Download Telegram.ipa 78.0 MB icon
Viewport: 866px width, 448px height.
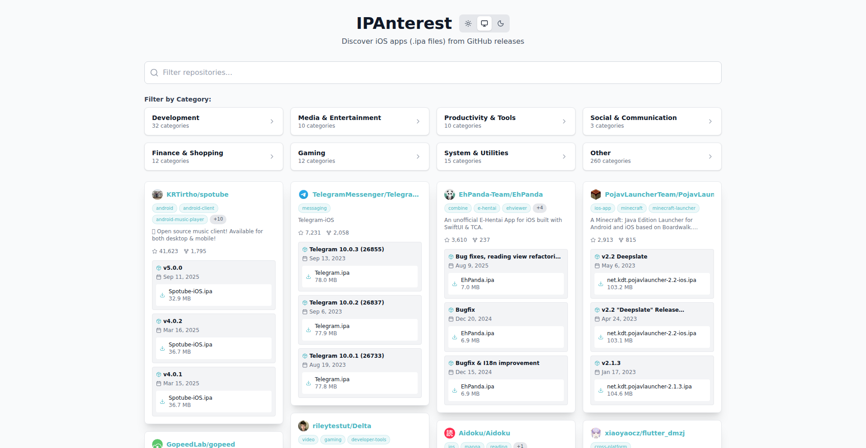pyautogui.click(x=309, y=277)
